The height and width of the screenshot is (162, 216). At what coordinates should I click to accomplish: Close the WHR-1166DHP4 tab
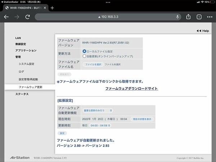45,8
